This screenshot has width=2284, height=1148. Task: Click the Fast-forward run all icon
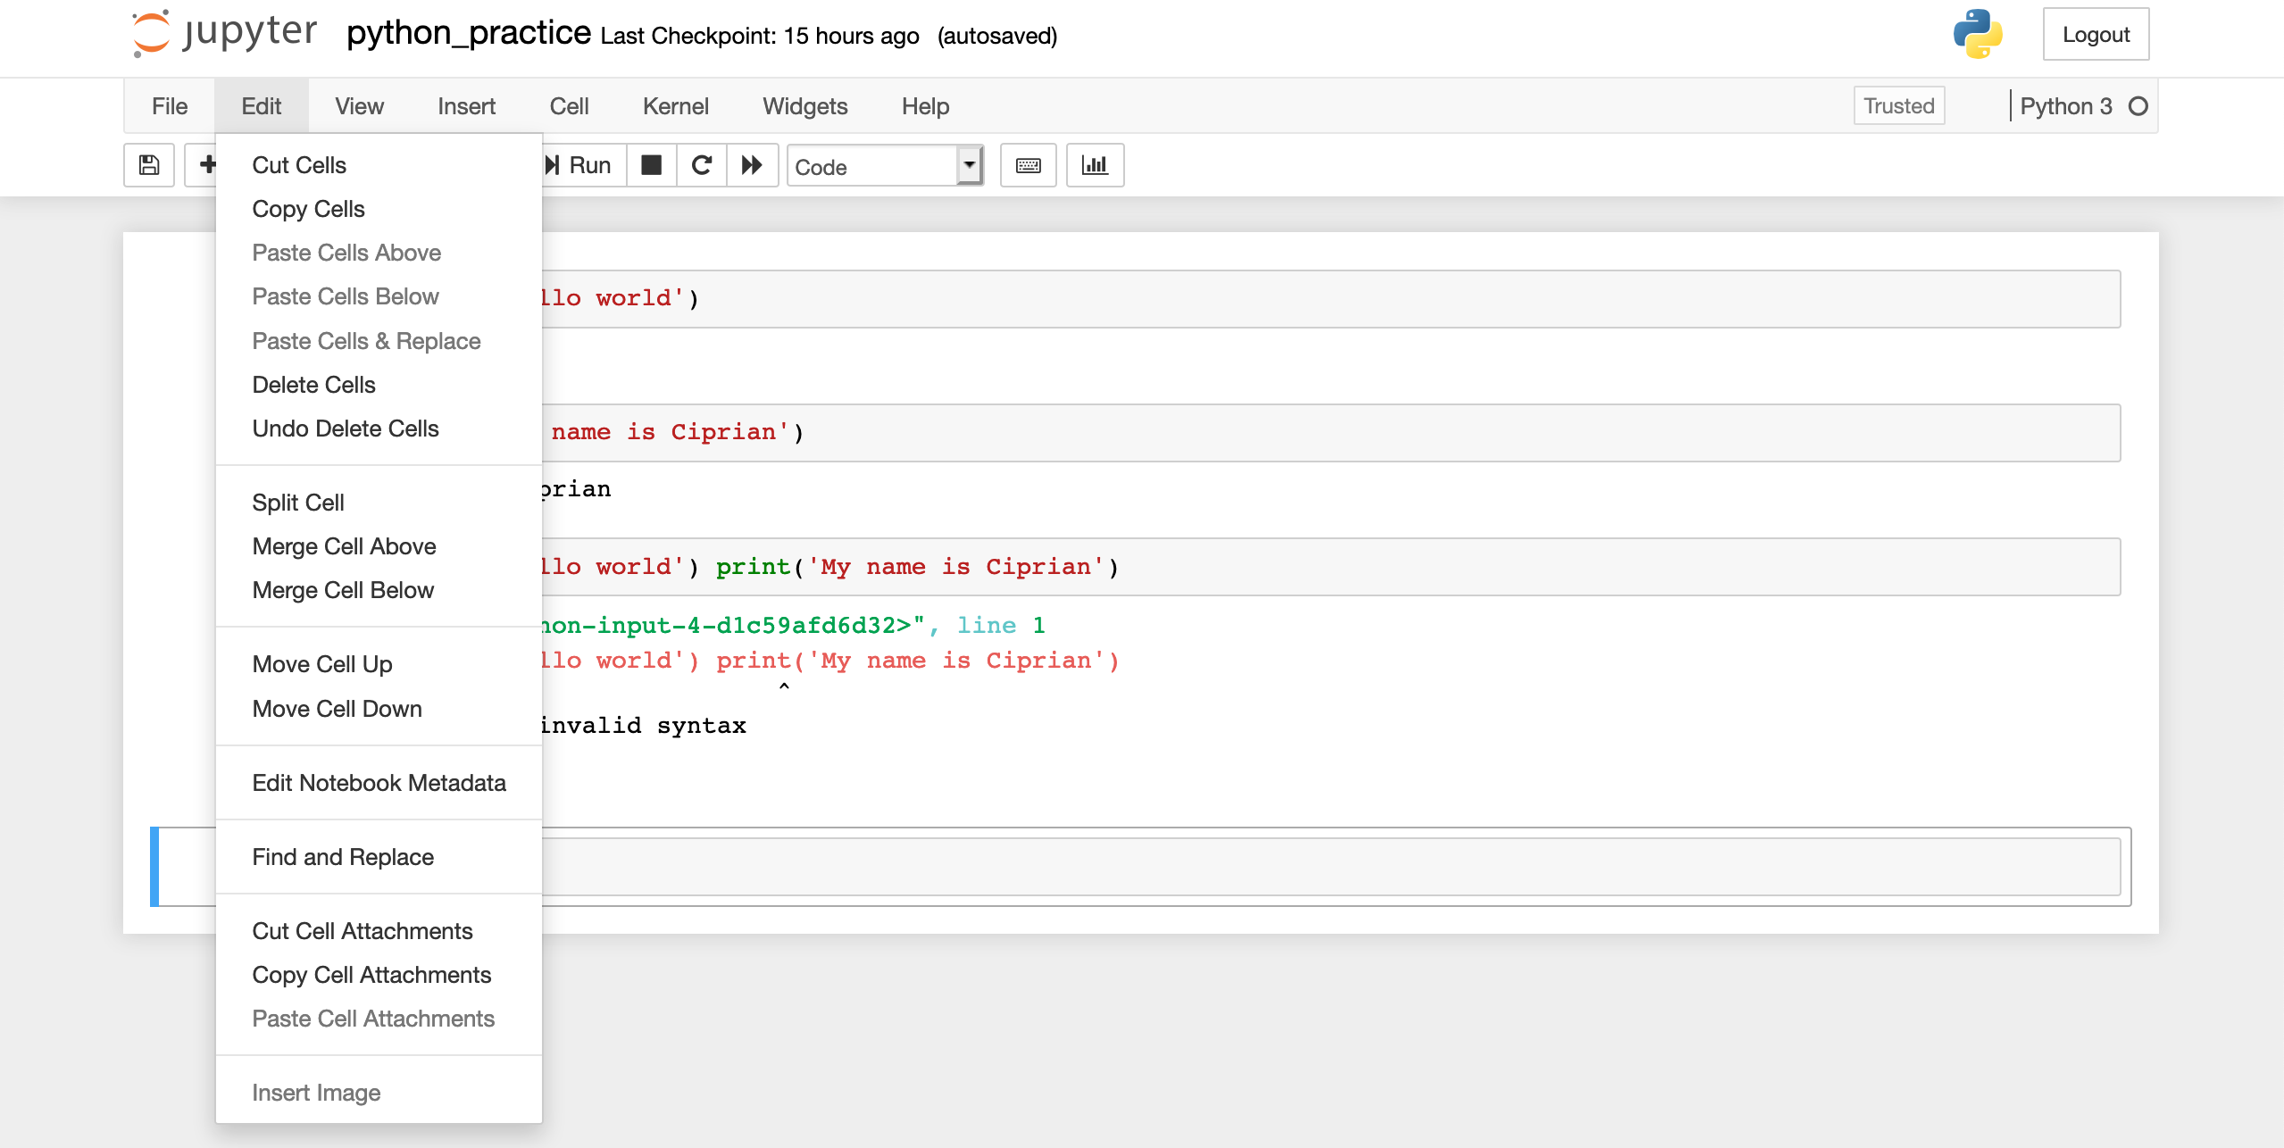pyautogui.click(x=751, y=165)
